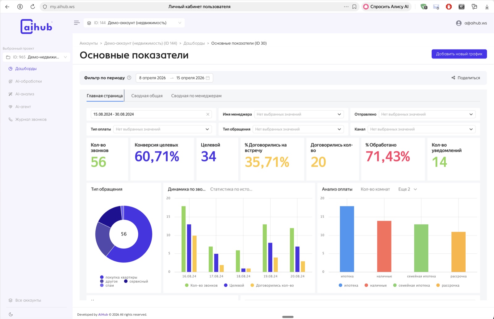This screenshot has height=319, width=494.
Task: Click Добавить новый график button
Action: [459, 54]
